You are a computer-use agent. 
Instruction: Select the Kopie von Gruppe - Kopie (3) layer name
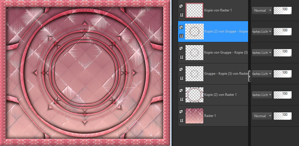point(226,52)
